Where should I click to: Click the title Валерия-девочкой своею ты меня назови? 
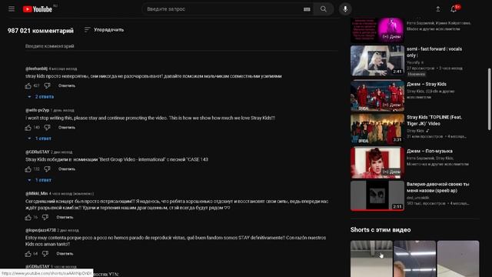click(438, 188)
